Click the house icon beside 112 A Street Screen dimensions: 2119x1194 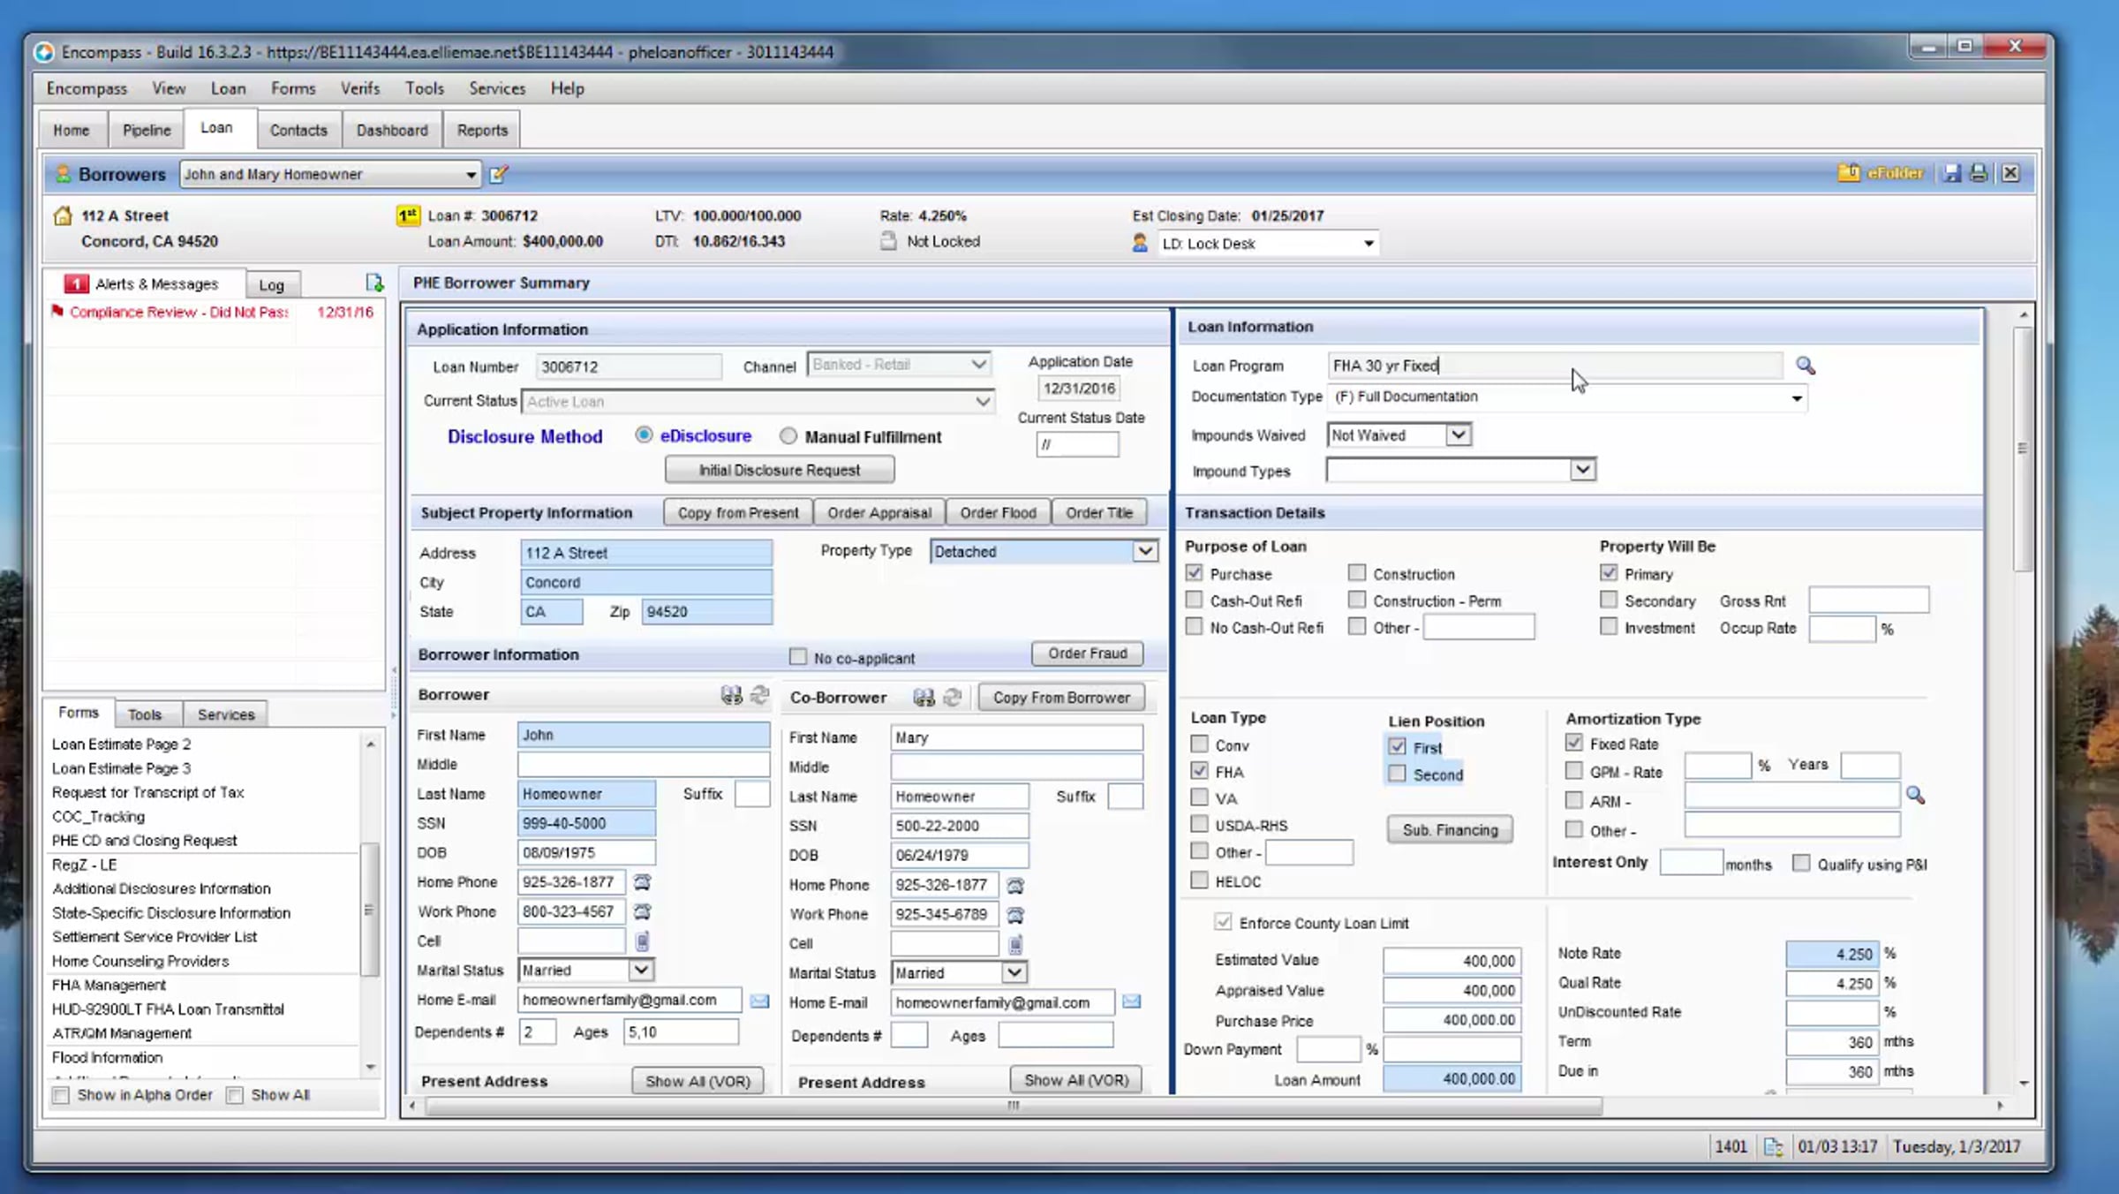(x=63, y=215)
